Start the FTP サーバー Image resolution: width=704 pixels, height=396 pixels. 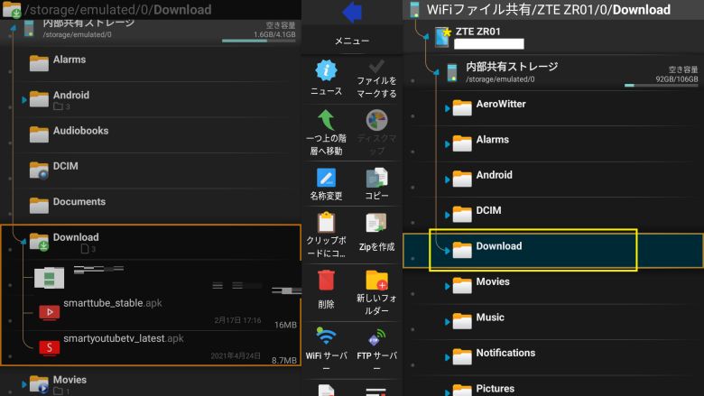(x=376, y=337)
